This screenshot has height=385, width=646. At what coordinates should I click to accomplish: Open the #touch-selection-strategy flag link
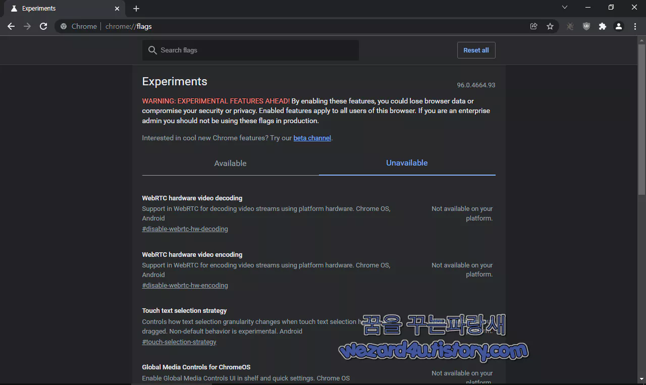(x=179, y=342)
